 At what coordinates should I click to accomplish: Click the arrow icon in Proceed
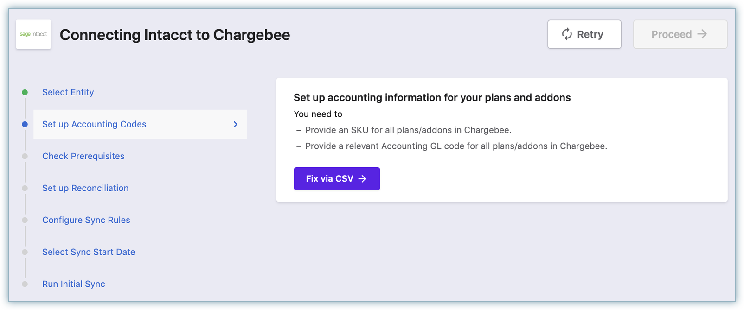pyautogui.click(x=702, y=34)
